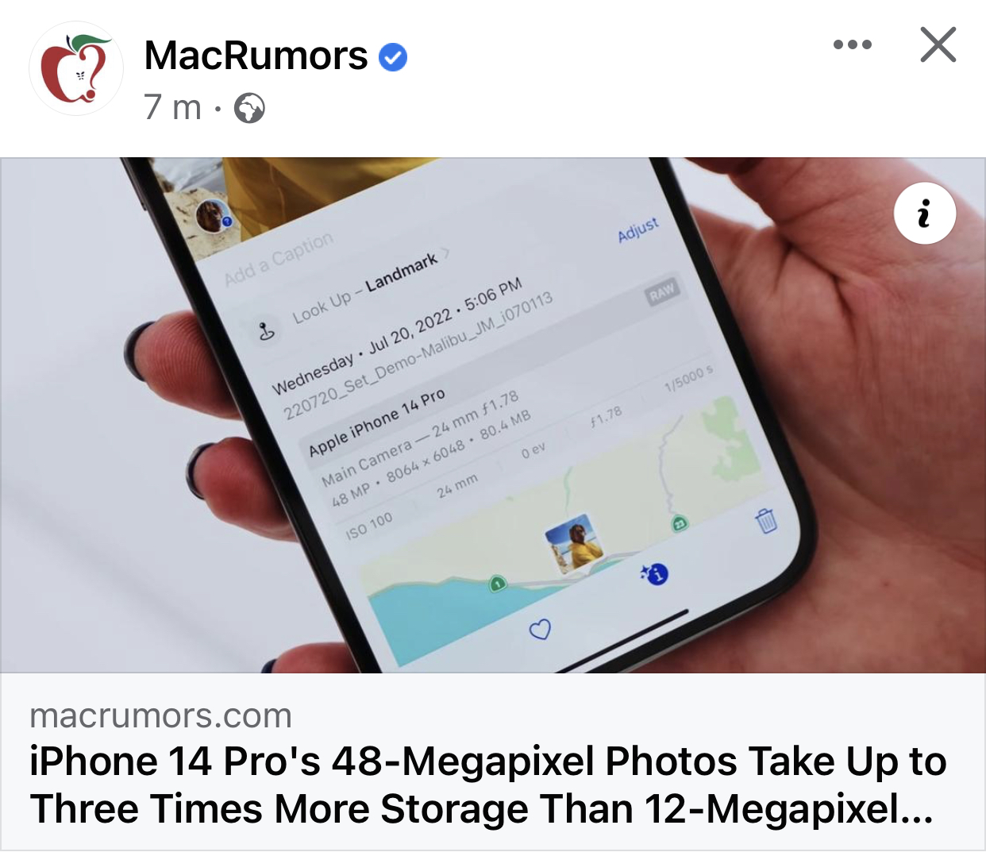This screenshot has height=856, width=986.
Task: Open the MacRumors page name link
Action: 256,56
